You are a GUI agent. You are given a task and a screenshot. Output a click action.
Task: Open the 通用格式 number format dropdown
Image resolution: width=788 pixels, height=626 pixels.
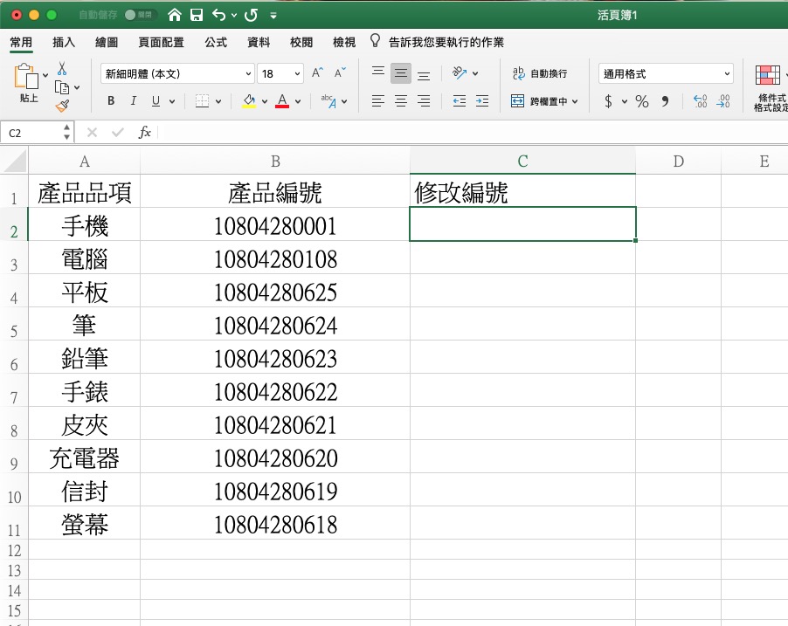click(666, 74)
